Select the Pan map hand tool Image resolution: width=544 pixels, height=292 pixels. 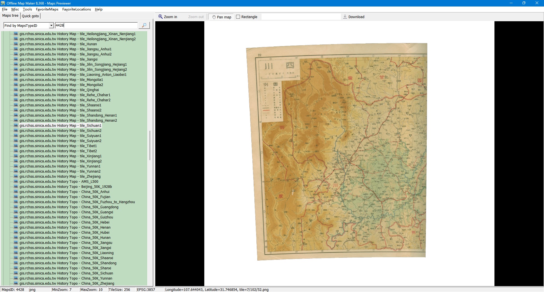(x=221, y=17)
